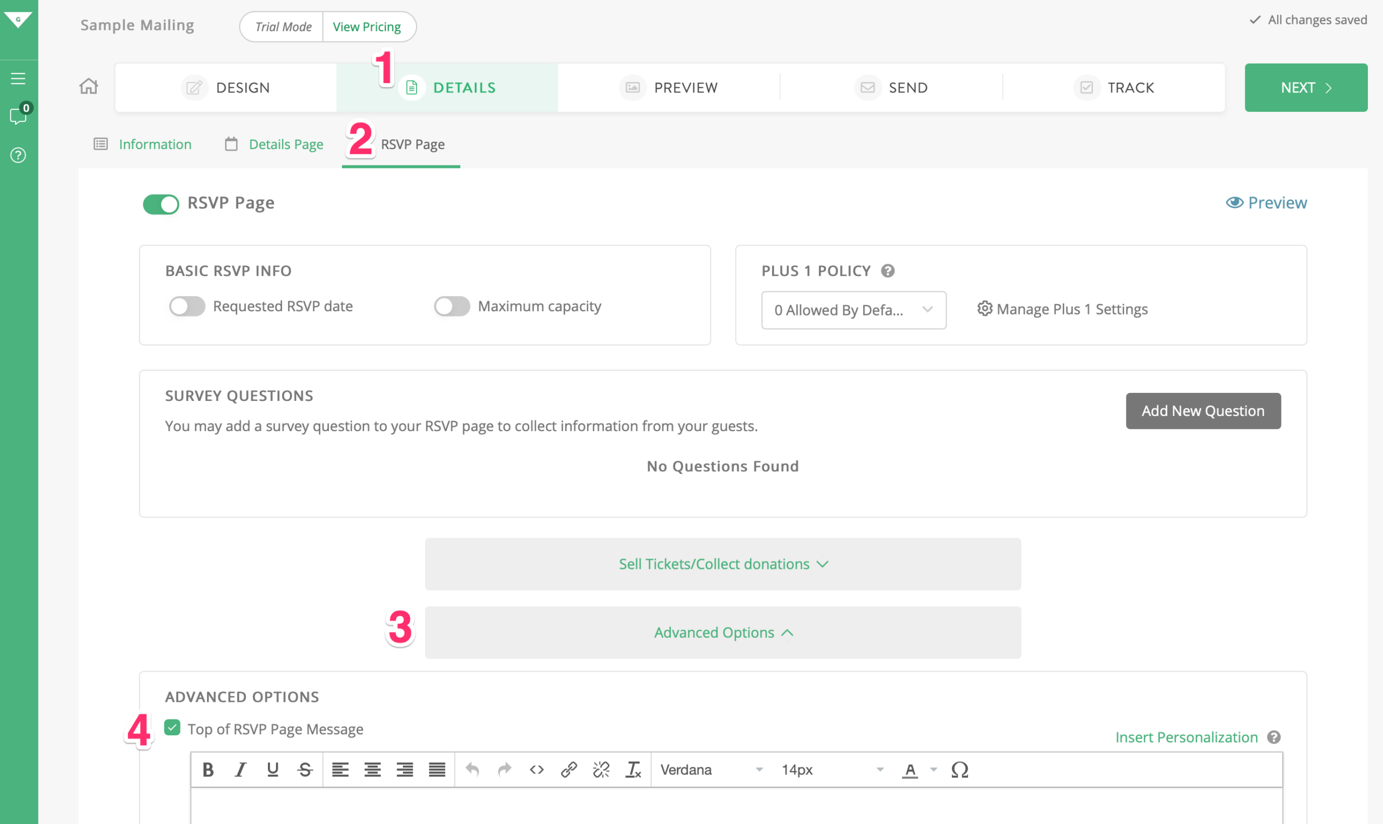Image resolution: width=1383 pixels, height=824 pixels.
Task: Justify text in editor
Action: [x=437, y=769]
